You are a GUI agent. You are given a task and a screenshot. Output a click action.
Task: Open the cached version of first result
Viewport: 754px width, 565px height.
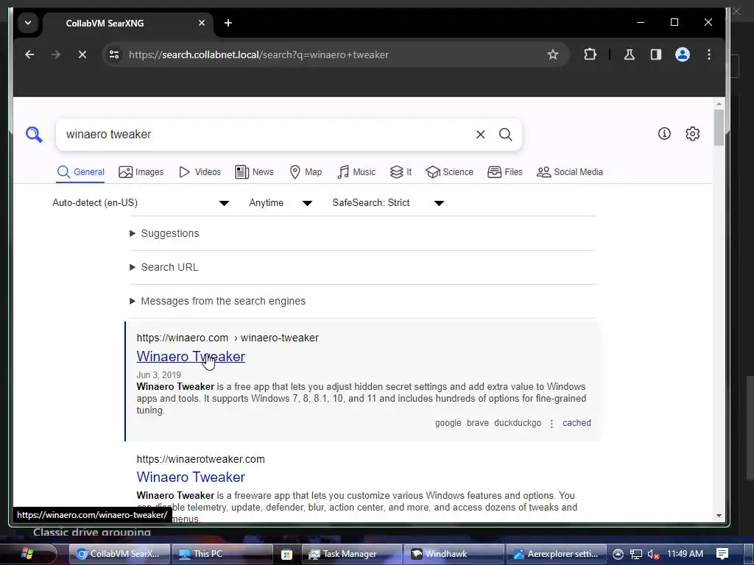(x=577, y=423)
